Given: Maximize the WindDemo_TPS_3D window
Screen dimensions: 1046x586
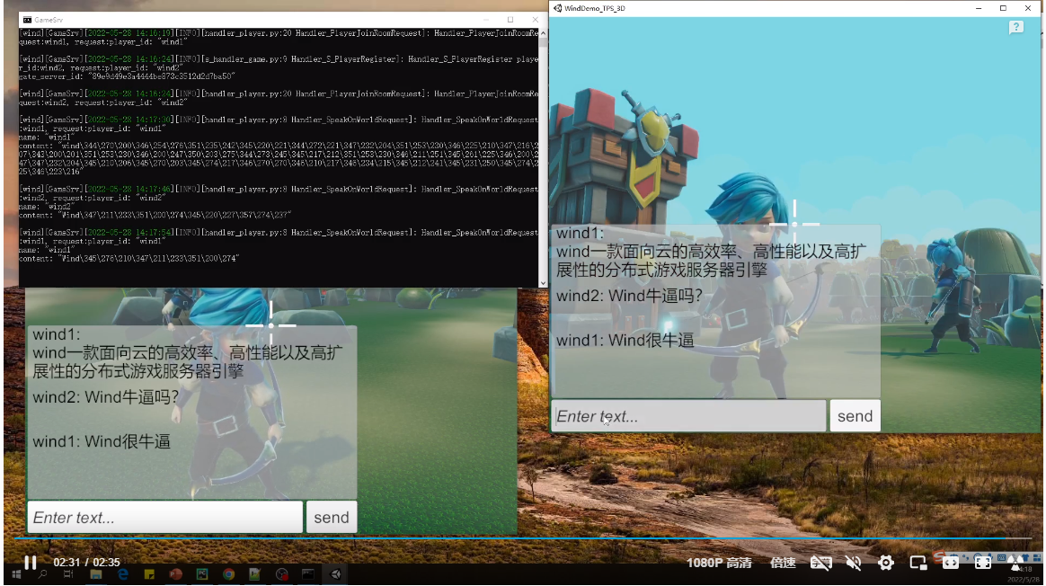Looking at the screenshot, I should [x=1003, y=8].
